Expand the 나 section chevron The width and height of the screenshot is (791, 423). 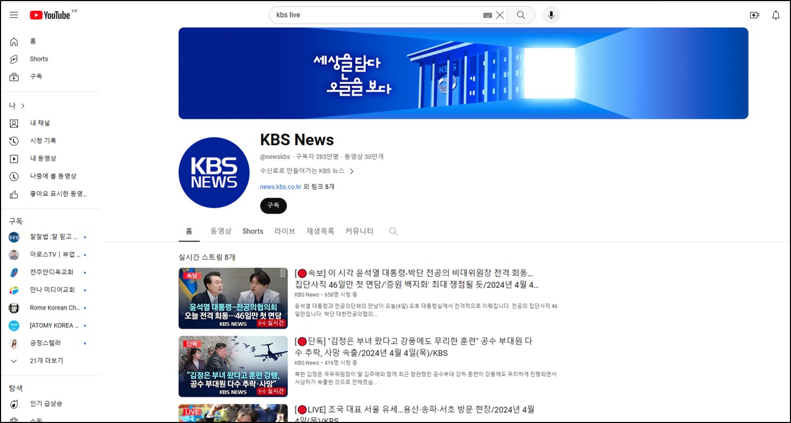click(x=23, y=105)
